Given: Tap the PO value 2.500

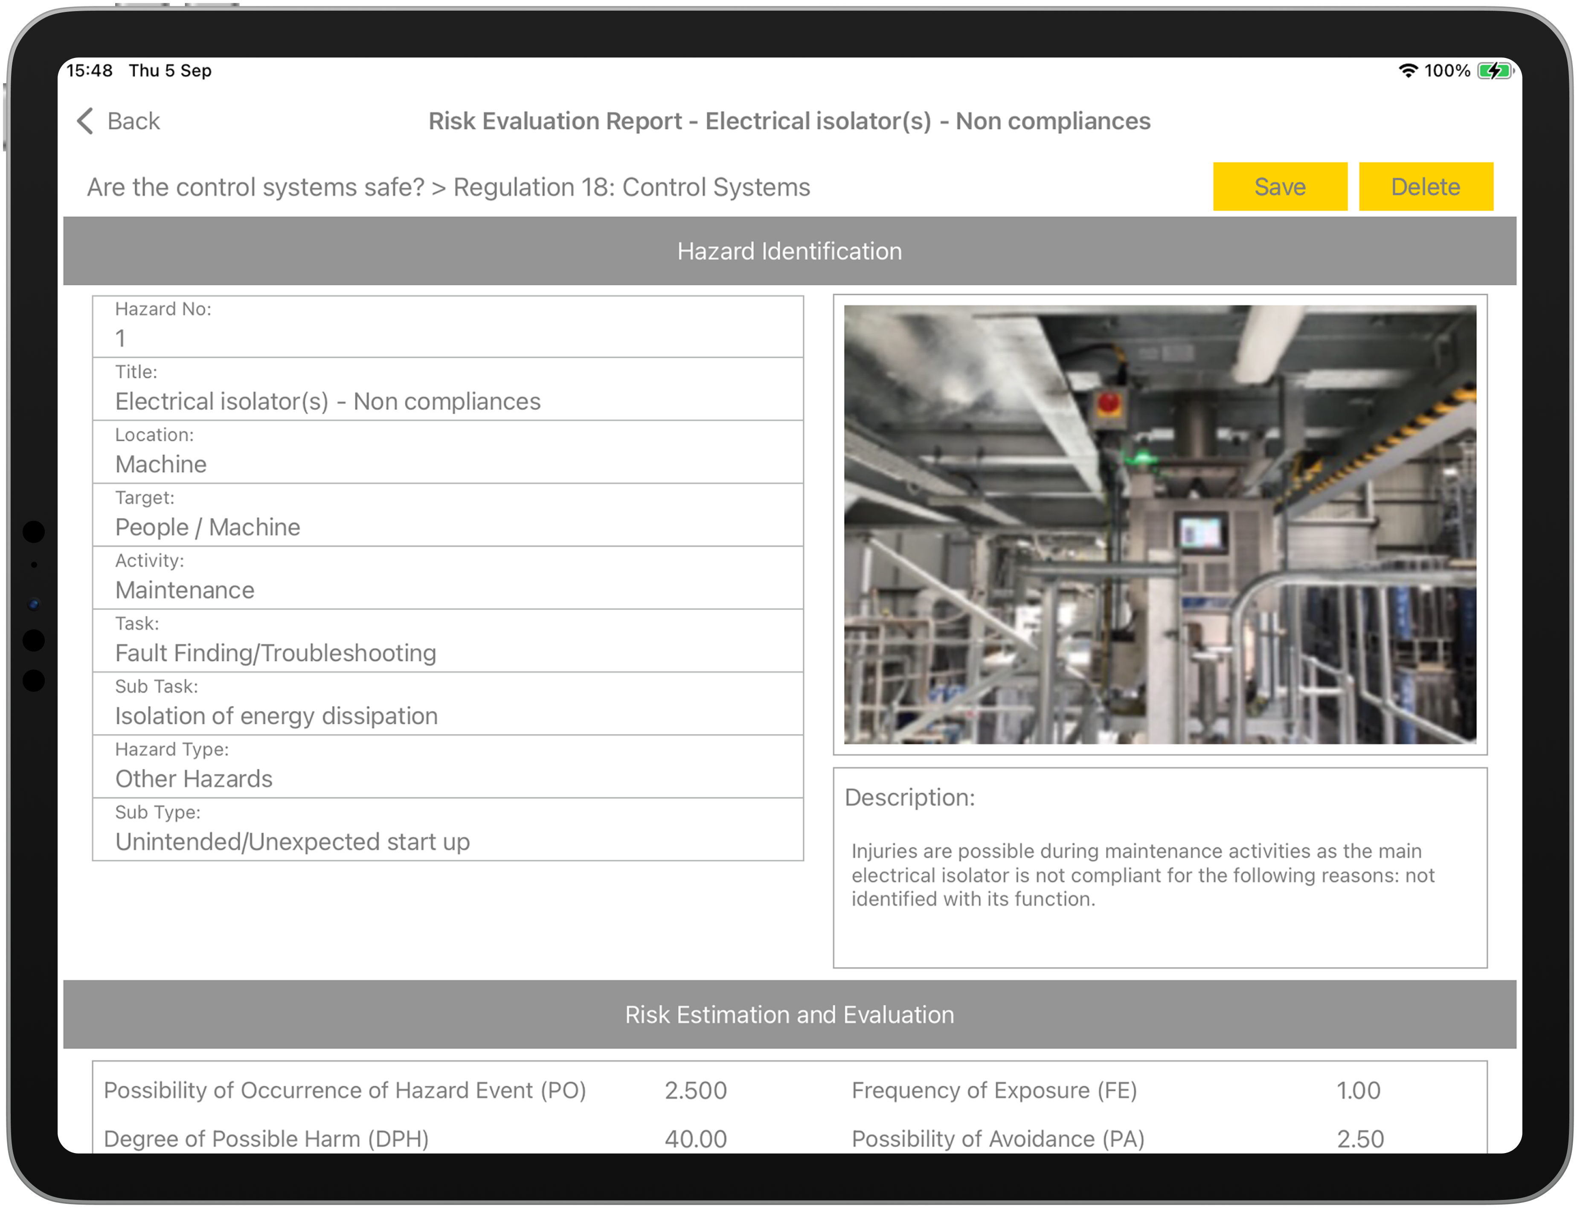Looking at the screenshot, I should (x=695, y=1090).
